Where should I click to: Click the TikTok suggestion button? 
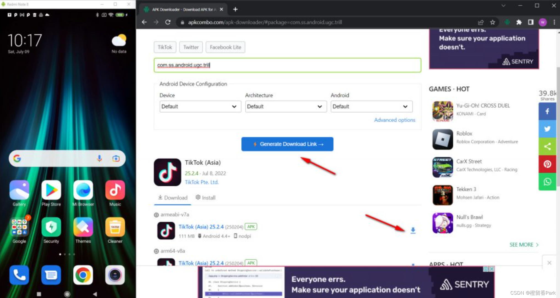(165, 47)
